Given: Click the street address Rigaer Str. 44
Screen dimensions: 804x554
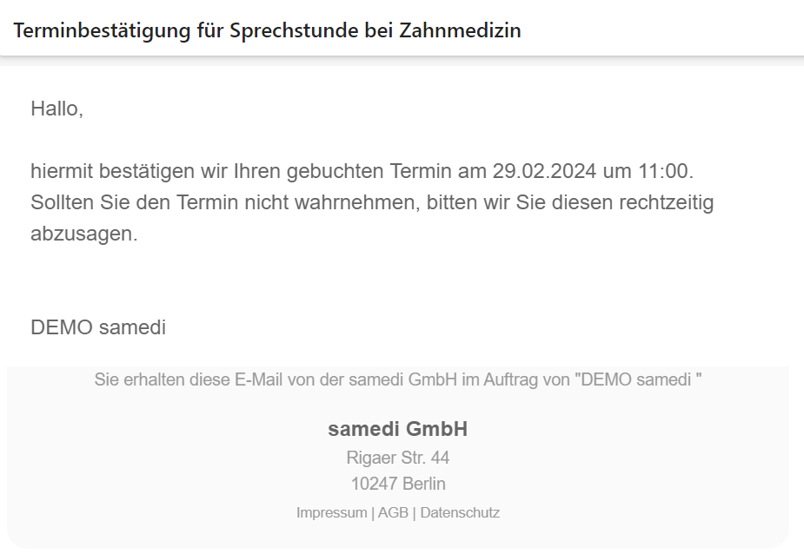Looking at the screenshot, I should [398, 458].
